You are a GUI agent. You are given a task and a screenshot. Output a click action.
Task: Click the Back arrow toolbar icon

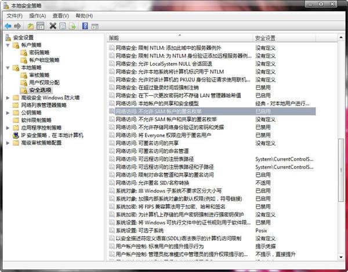8,26
